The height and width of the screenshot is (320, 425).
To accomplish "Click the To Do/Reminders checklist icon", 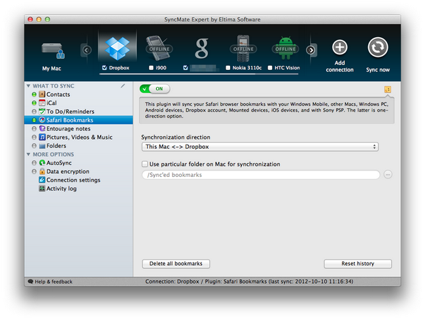I will (x=42, y=111).
